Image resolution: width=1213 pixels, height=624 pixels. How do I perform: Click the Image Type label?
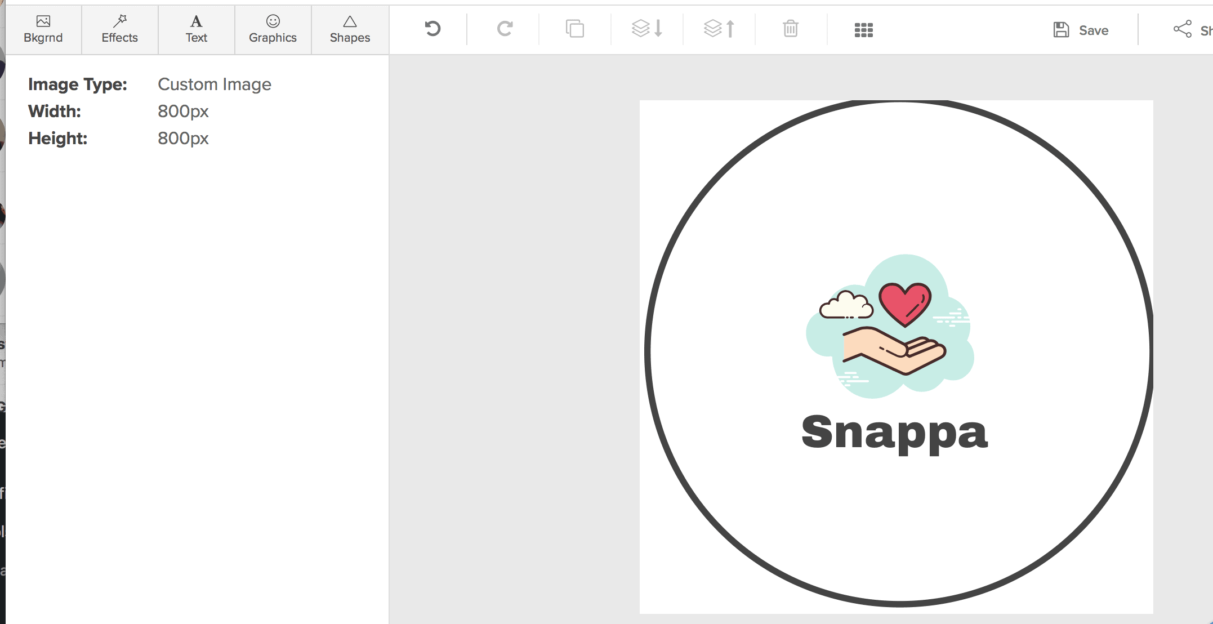tap(78, 84)
